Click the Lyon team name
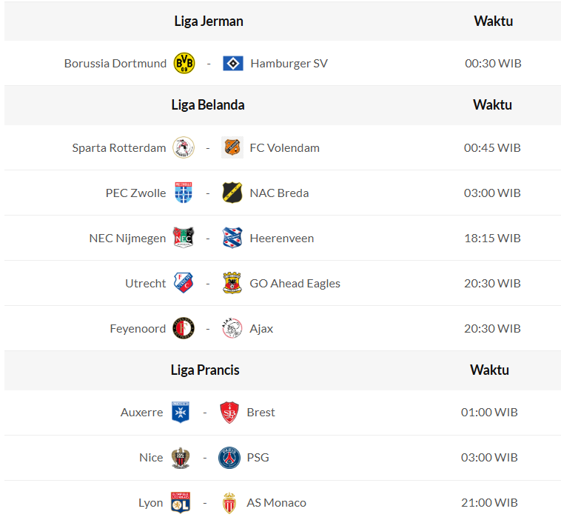The height and width of the screenshot is (520, 561). pyautogui.click(x=150, y=502)
